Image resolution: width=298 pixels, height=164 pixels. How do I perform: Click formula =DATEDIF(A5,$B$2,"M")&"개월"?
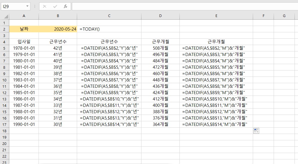[x=216, y=48]
